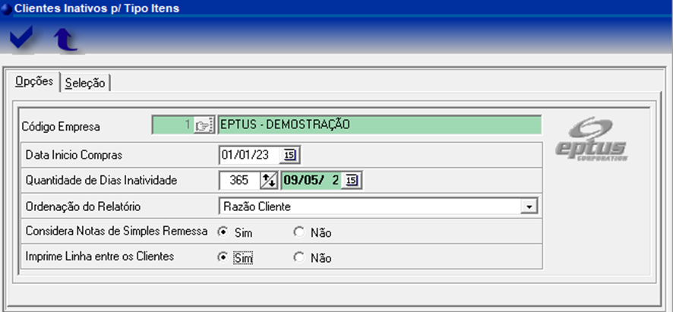
Task: Click the blue return arrow icon
Action: [65, 39]
